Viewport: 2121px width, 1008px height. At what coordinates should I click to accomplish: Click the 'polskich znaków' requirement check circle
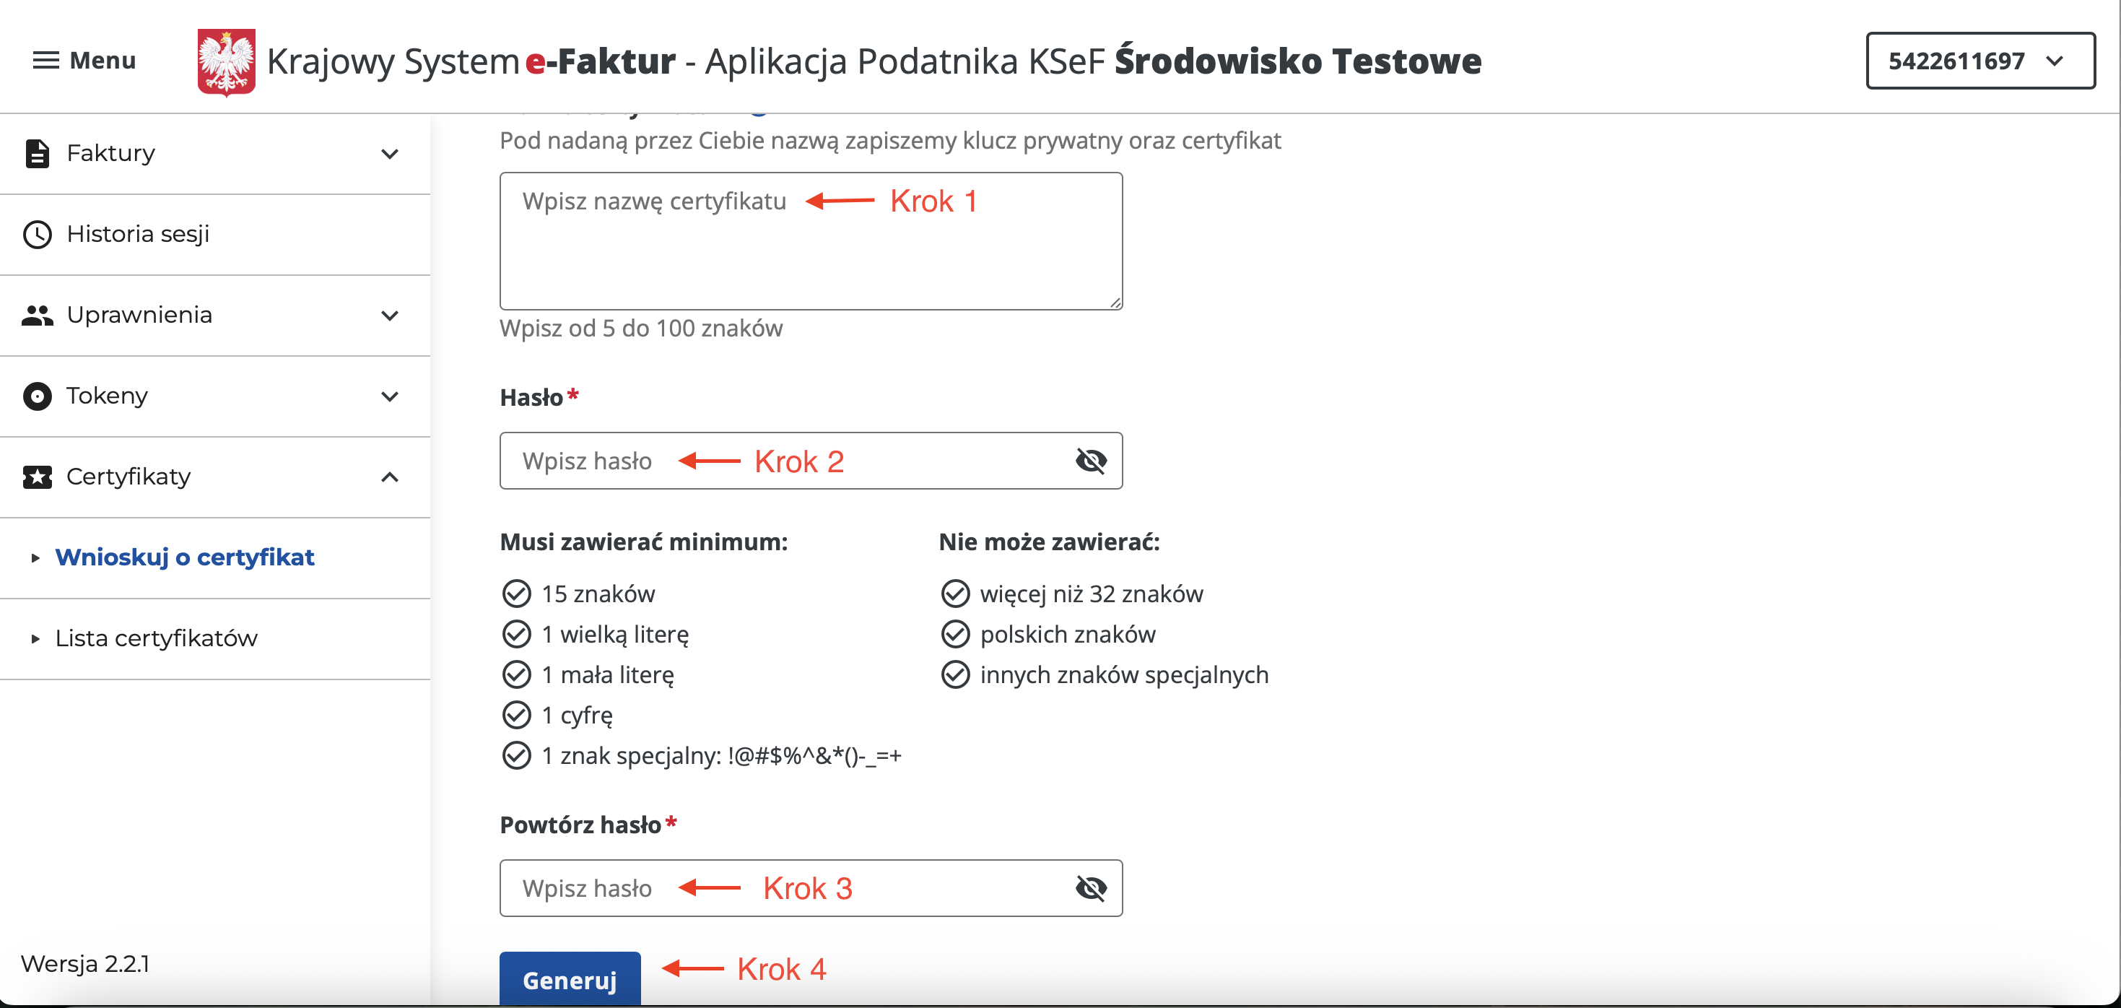955,634
